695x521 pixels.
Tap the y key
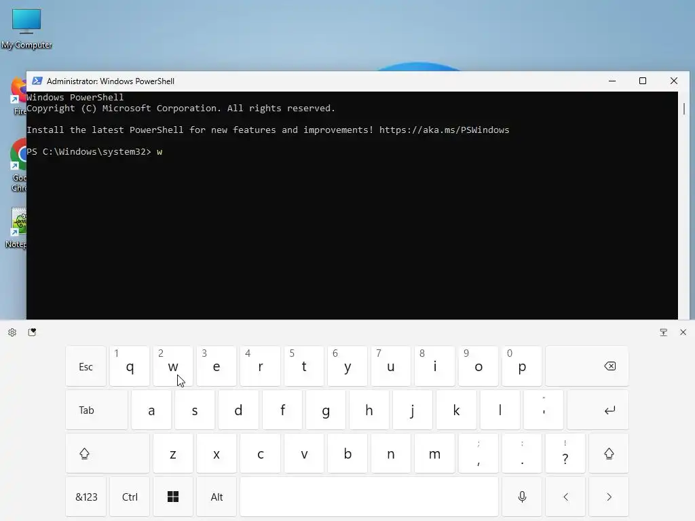pyautogui.click(x=347, y=366)
